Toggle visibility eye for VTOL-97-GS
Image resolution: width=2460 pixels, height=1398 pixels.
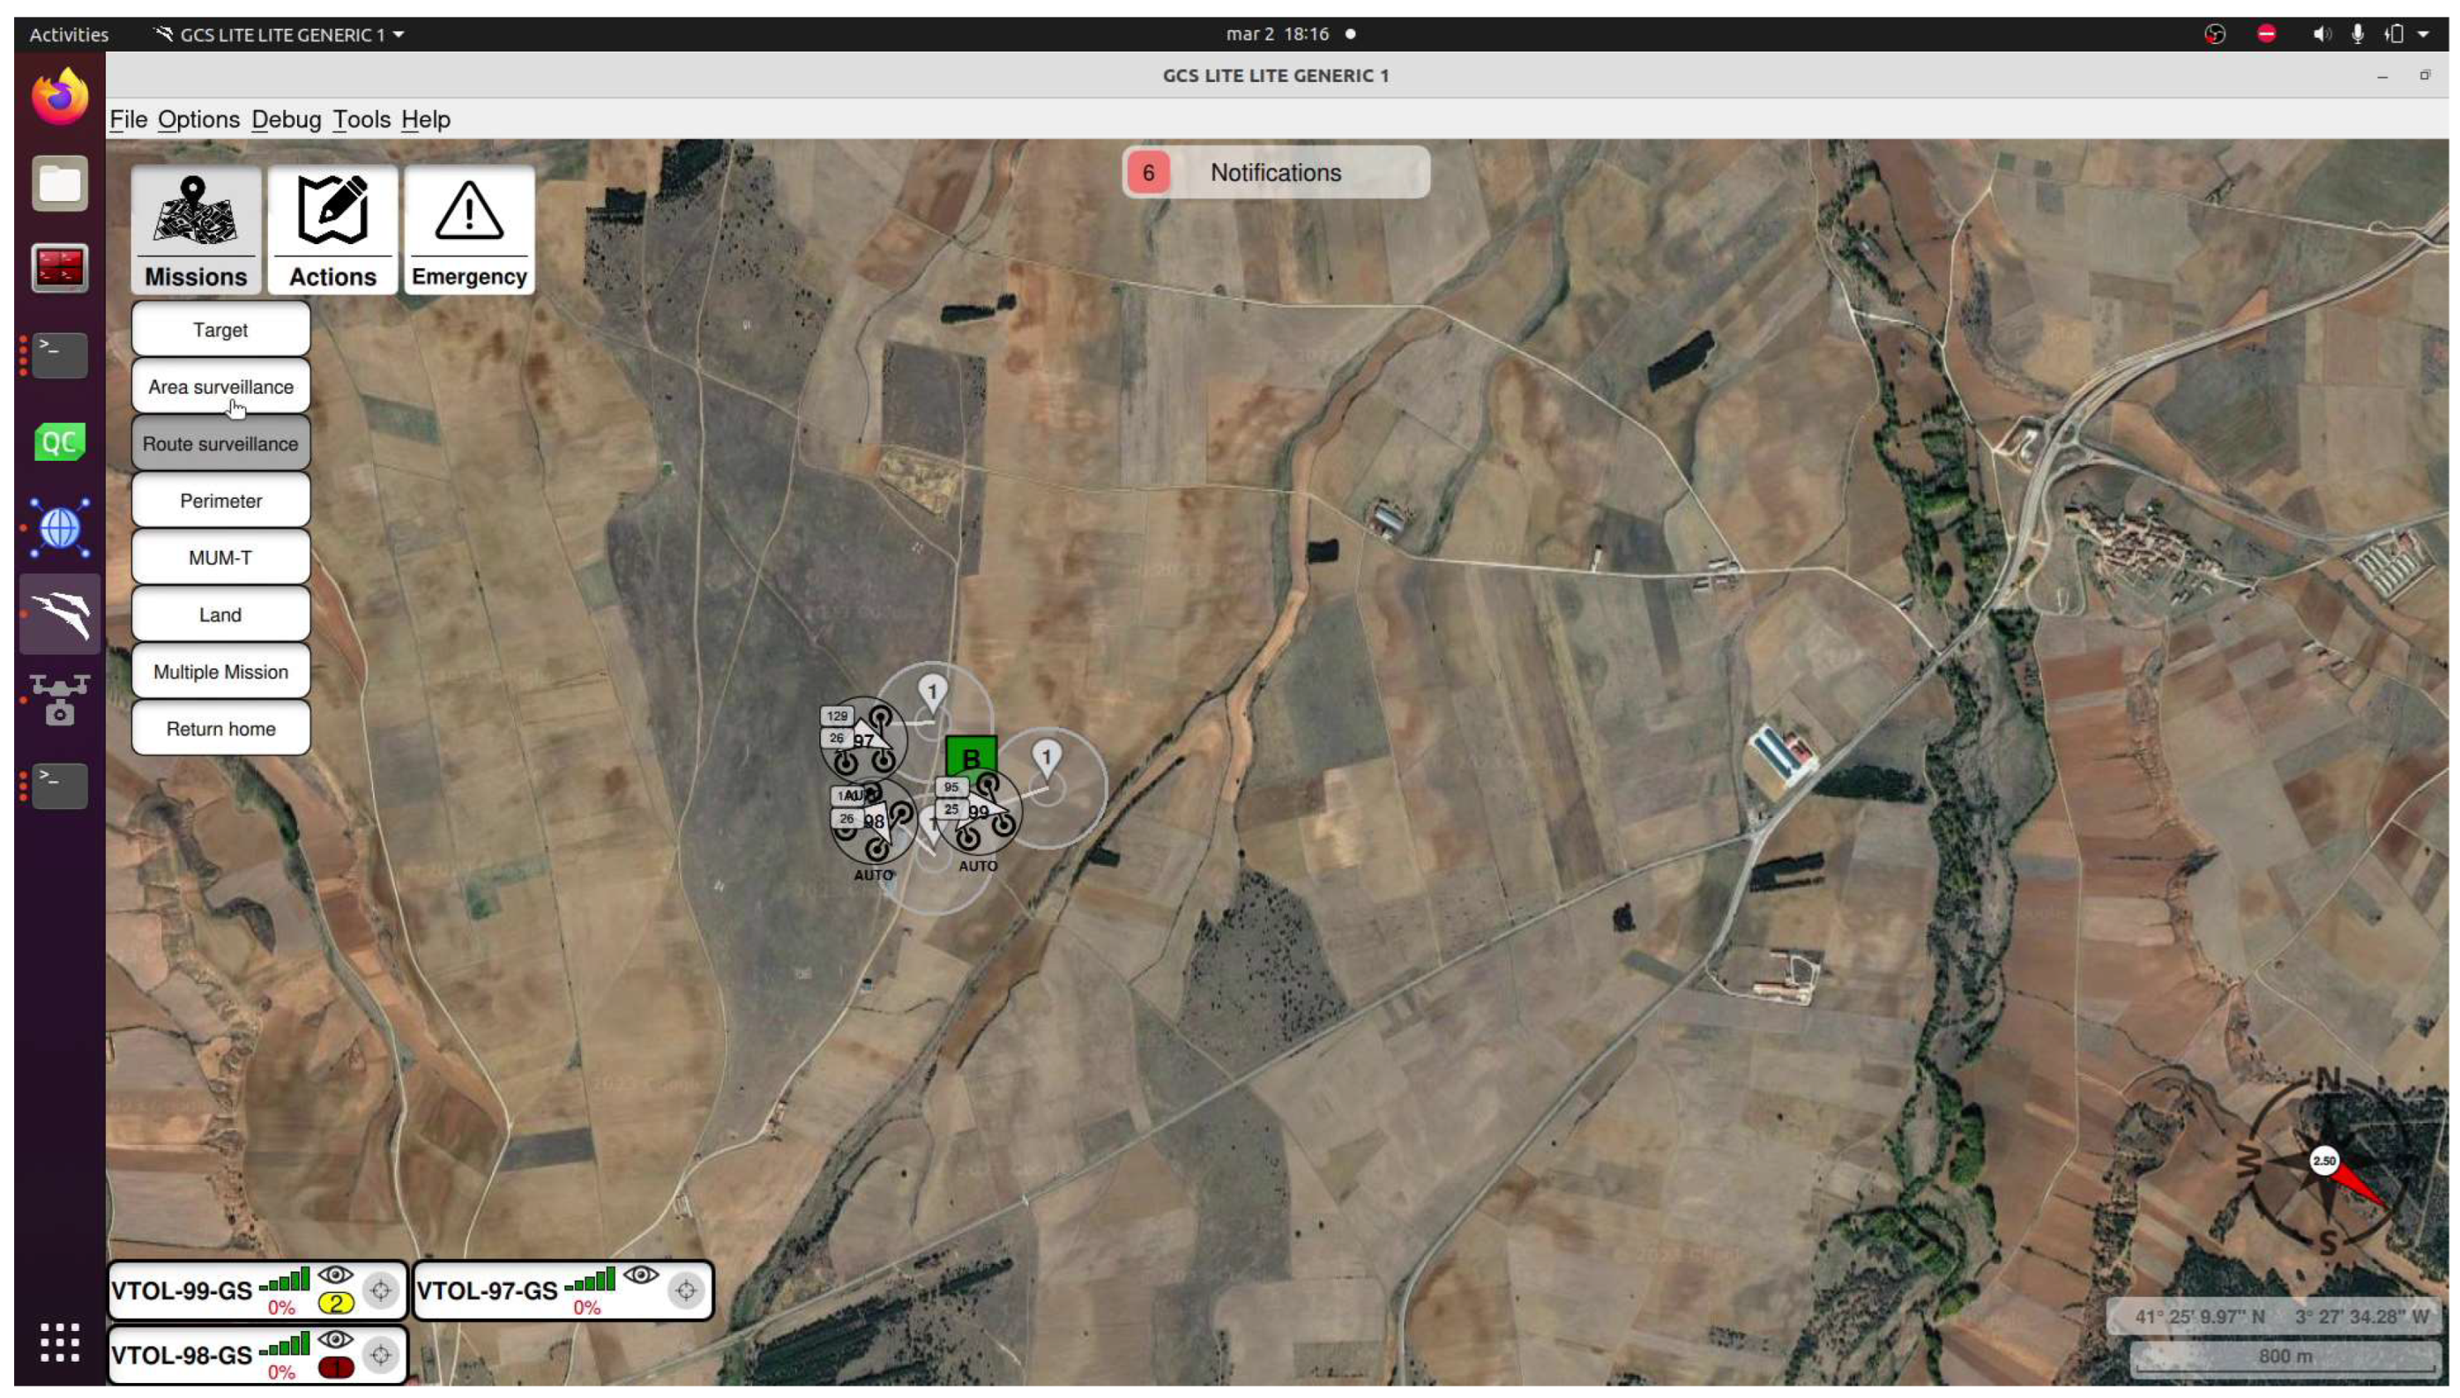tap(640, 1274)
